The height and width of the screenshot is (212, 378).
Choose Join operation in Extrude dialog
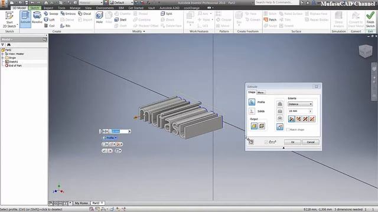coord(279,104)
